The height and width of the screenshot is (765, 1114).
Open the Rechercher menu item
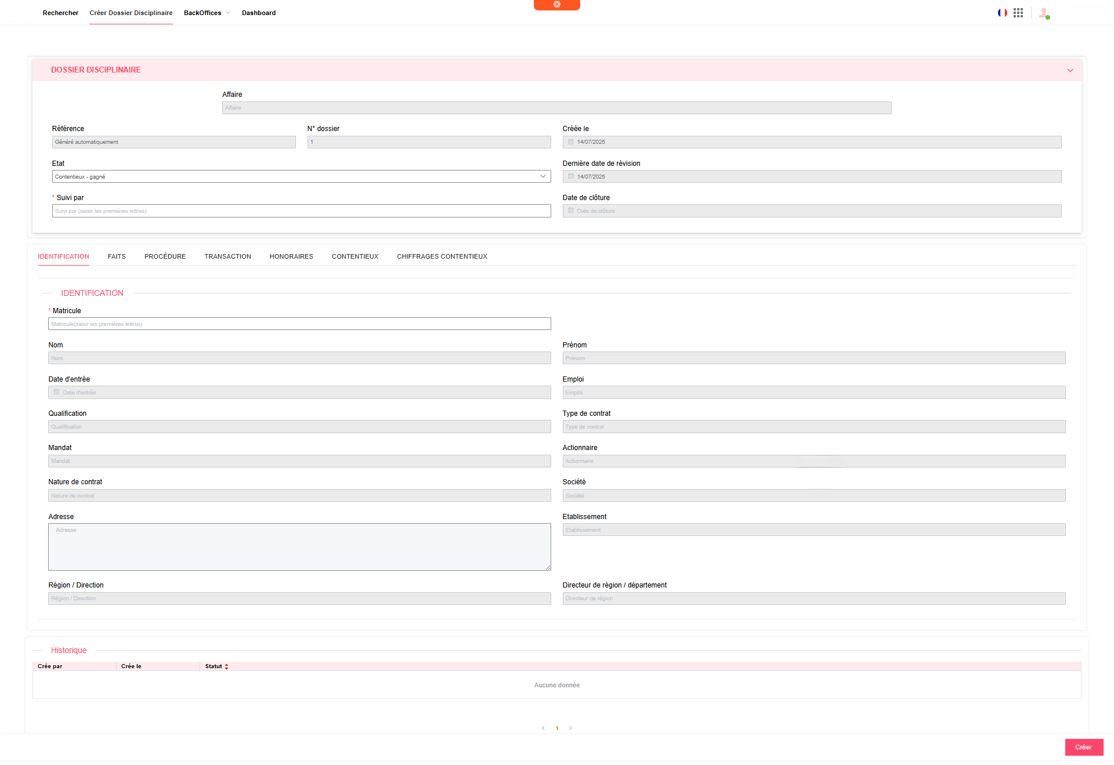60,13
